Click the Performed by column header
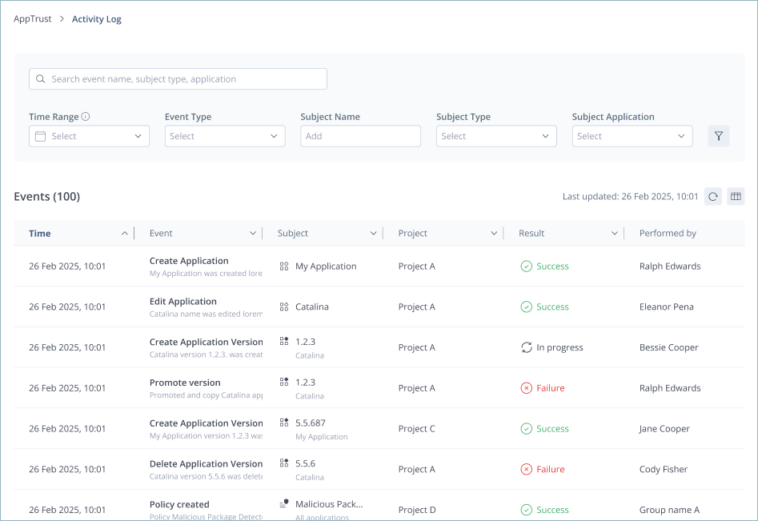 [x=668, y=234]
